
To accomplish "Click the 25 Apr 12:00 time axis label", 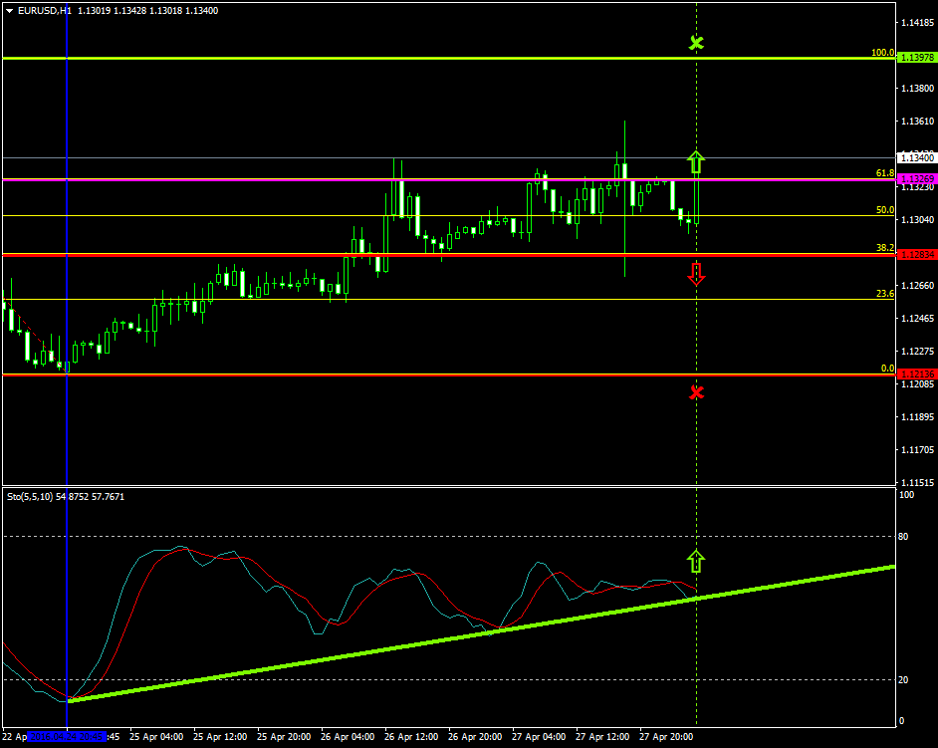I will (x=223, y=737).
